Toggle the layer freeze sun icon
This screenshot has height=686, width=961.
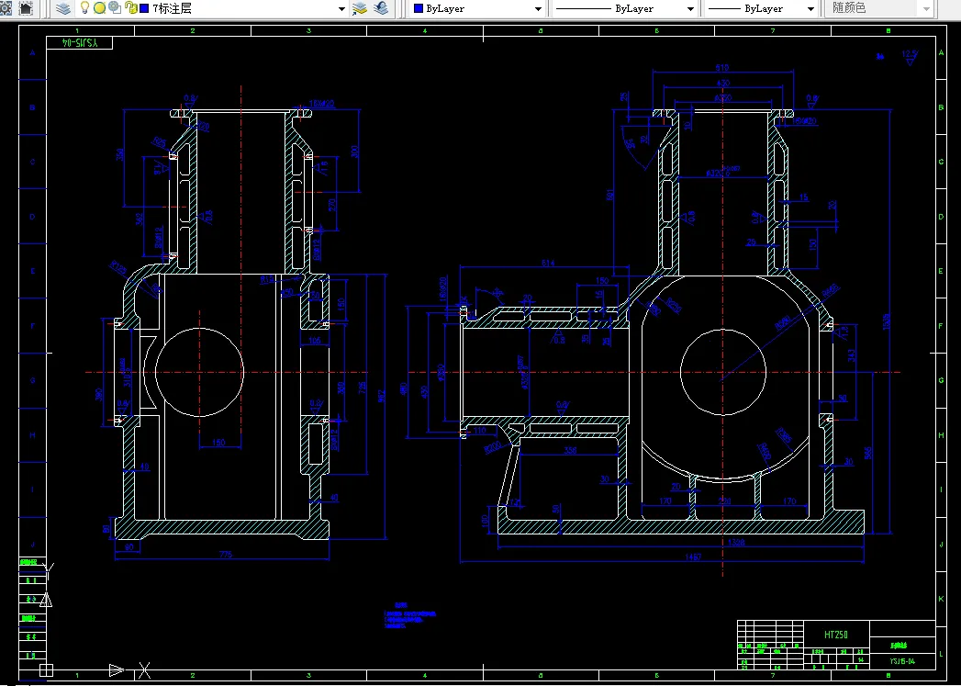click(x=100, y=8)
